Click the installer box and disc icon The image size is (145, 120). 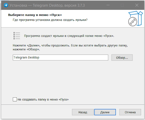click(135, 19)
